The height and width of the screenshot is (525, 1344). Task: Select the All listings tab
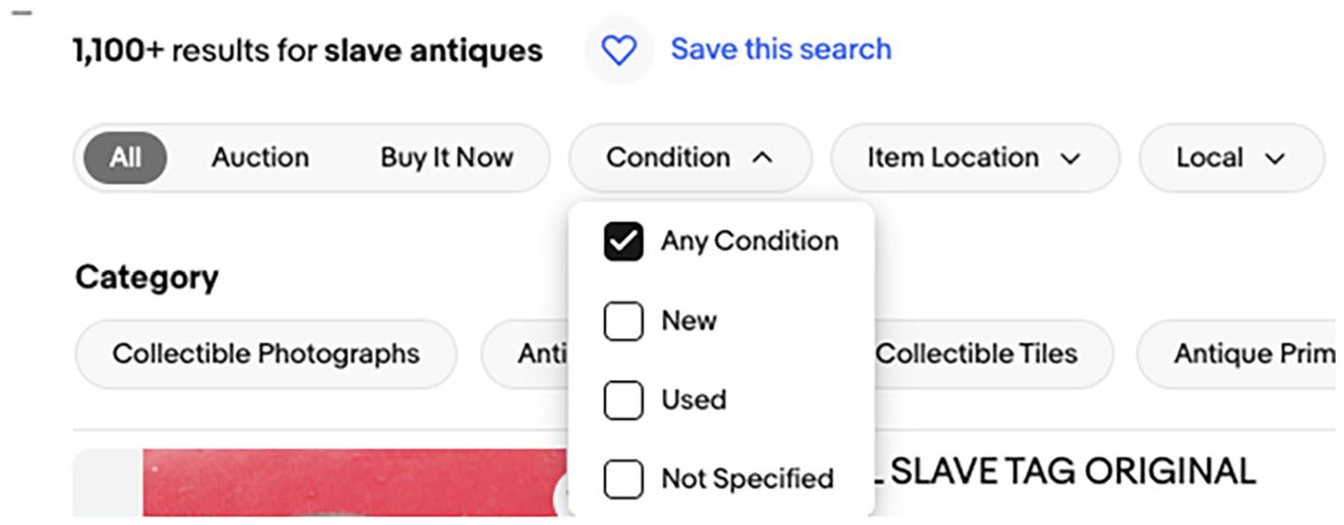click(125, 157)
